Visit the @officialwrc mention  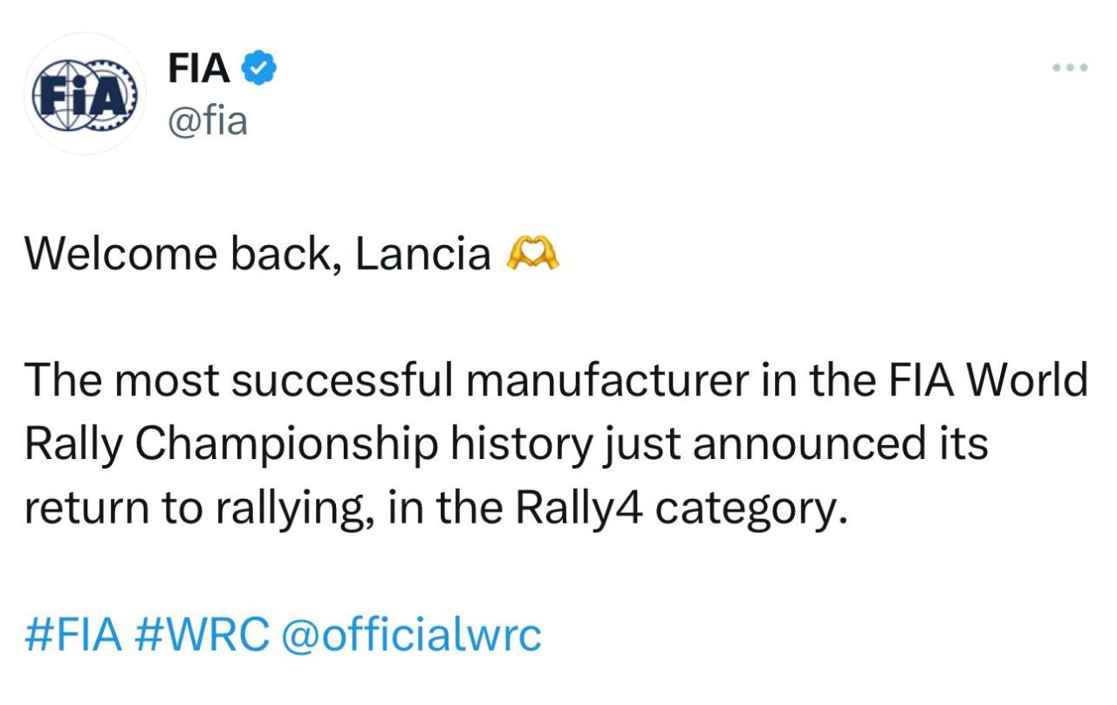tap(411, 635)
